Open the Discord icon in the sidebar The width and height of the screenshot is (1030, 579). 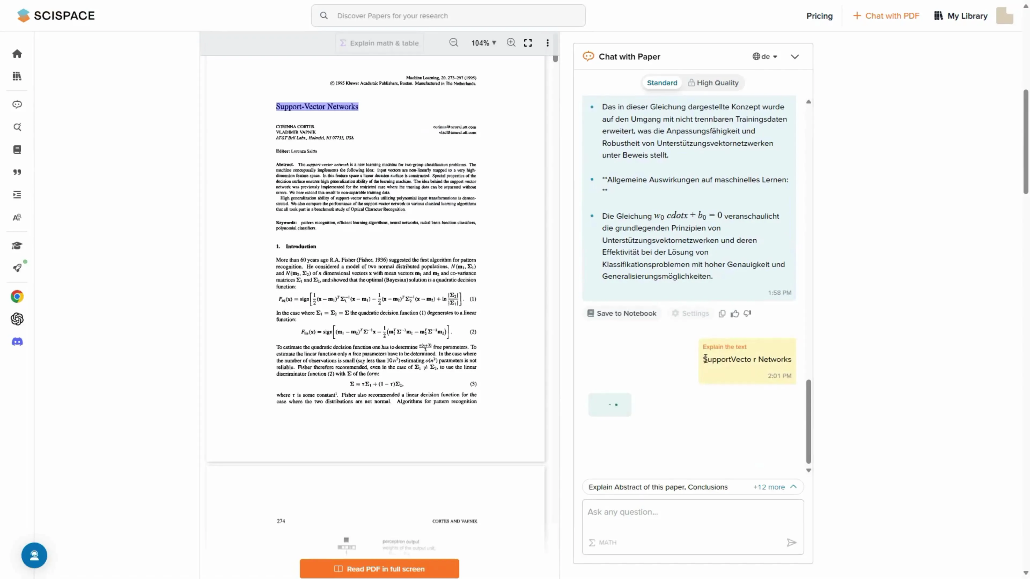(17, 342)
